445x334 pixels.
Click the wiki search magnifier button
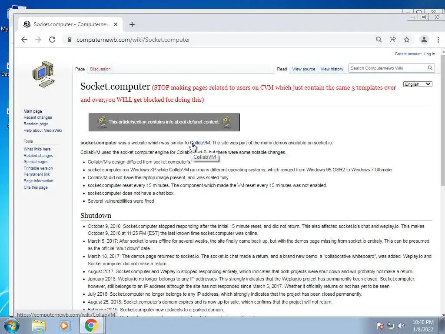coord(430,68)
